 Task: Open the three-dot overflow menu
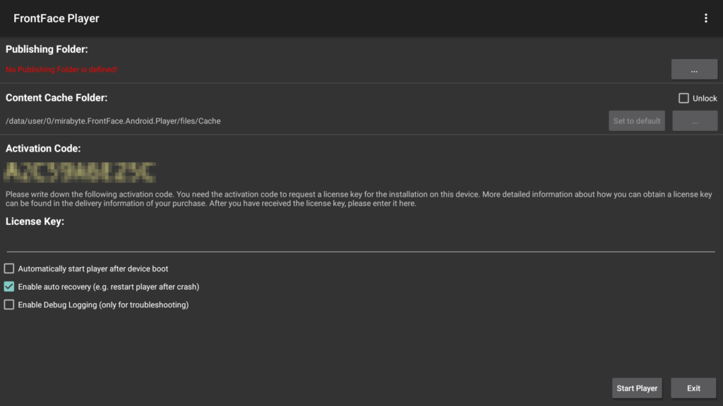tap(705, 18)
